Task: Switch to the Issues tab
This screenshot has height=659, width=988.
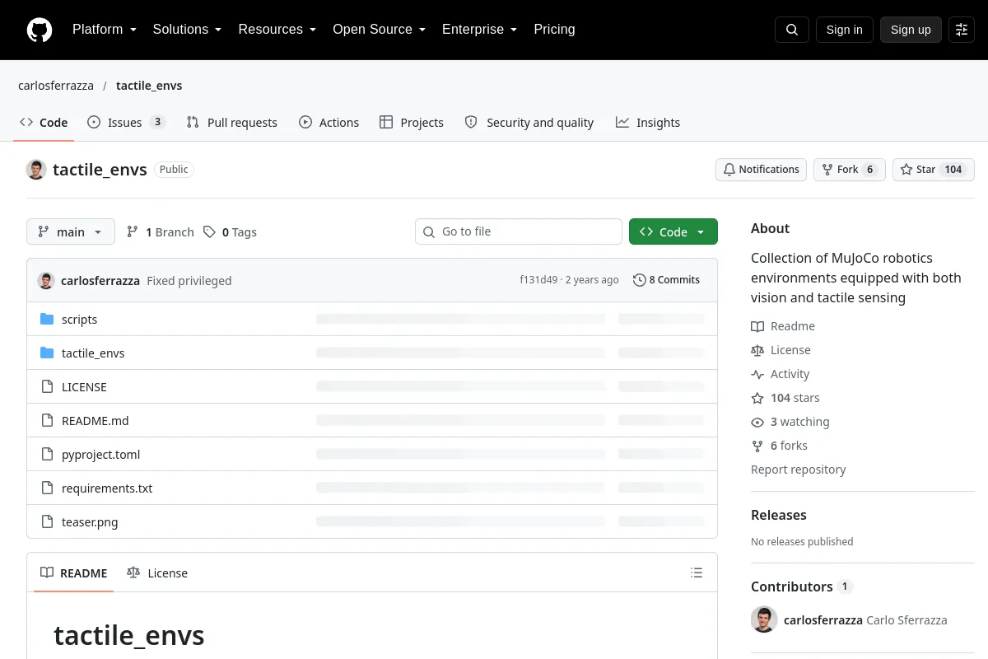Action: point(127,123)
